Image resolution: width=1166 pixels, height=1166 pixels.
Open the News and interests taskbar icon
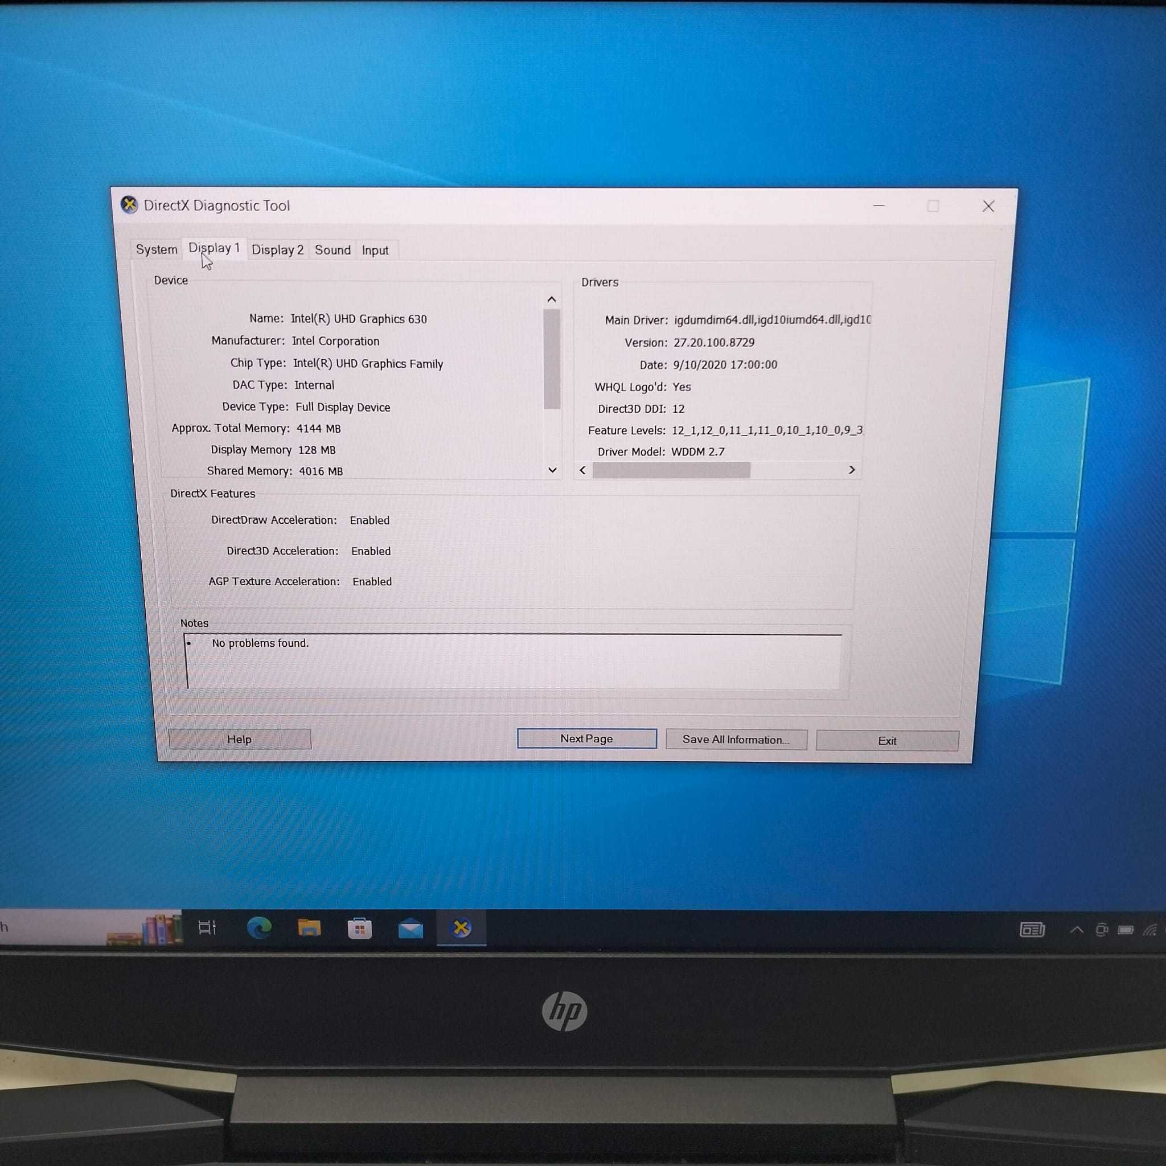pos(1032,929)
